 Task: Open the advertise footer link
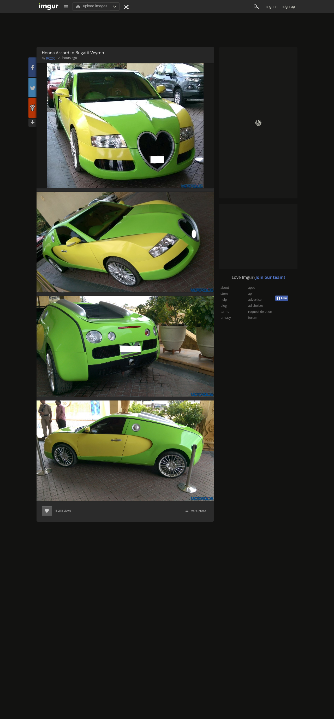[255, 299]
